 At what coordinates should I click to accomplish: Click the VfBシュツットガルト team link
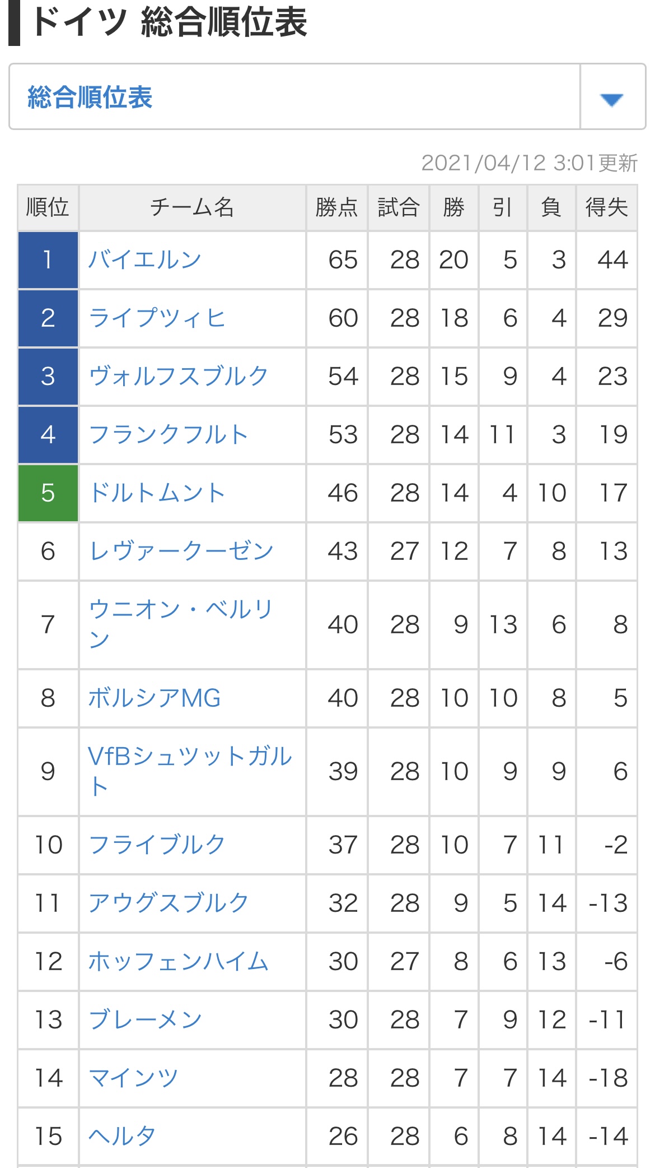point(190,771)
